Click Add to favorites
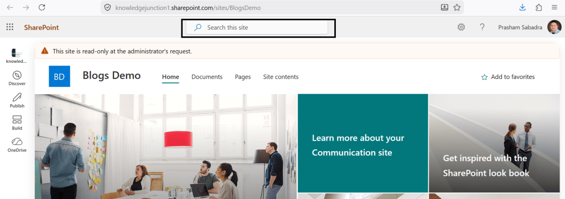 click(x=508, y=77)
